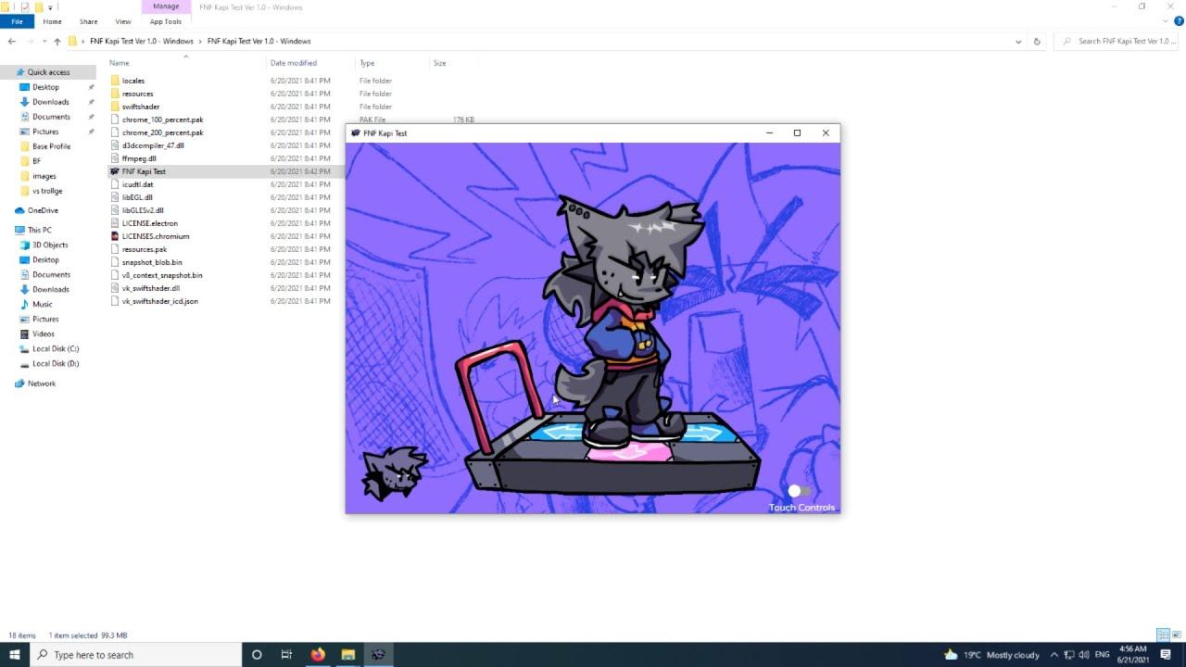The height and width of the screenshot is (667, 1186).
Task: Switch to the Home ribbon tab
Action: point(52,21)
